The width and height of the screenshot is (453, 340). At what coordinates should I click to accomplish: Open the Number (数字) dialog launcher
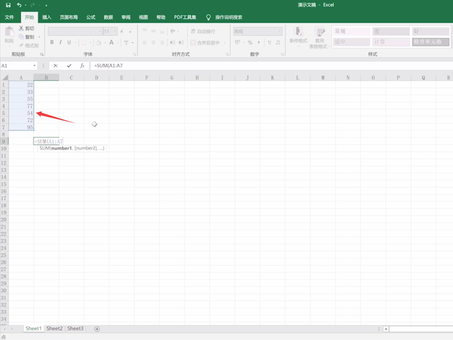[x=282, y=54]
